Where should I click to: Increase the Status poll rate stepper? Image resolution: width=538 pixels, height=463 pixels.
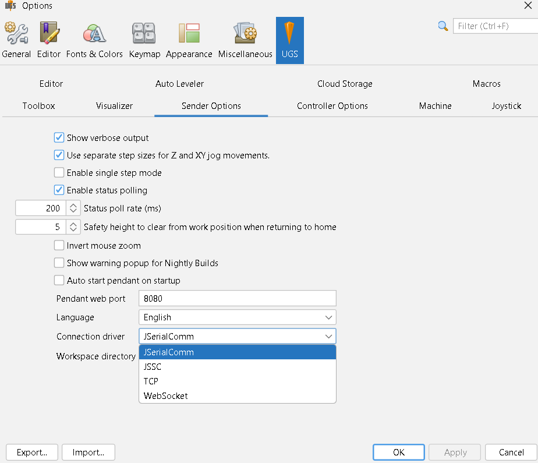coord(73,205)
